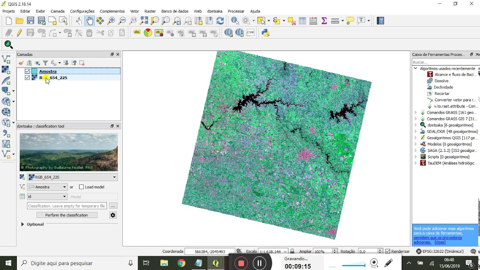This screenshot has width=480, height=270.
Task: Open the id field dropdown
Action: click(x=47, y=196)
